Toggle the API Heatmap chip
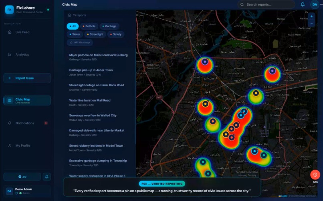Image resolution: width=323 pixels, height=201 pixels. coord(80,42)
